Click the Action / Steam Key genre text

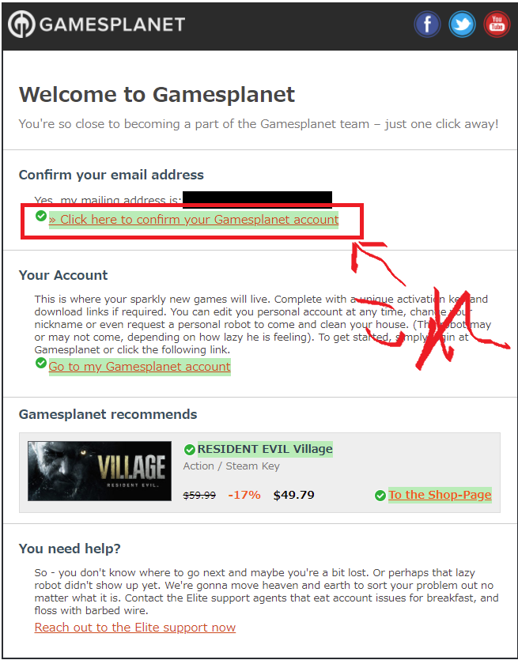tap(232, 466)
